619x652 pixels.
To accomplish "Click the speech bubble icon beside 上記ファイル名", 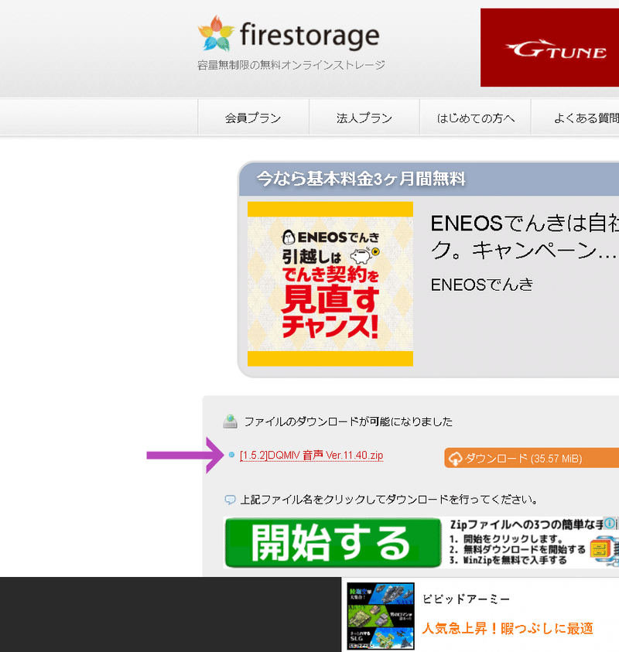I will 230,500.
